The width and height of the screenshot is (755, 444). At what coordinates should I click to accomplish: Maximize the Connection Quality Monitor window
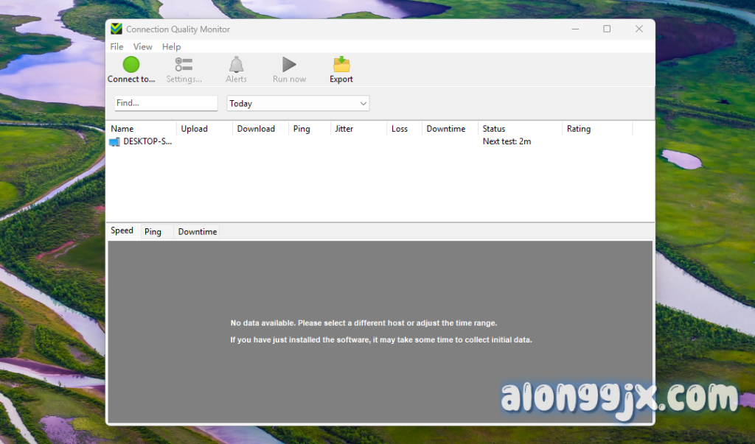tap(607, 29)
